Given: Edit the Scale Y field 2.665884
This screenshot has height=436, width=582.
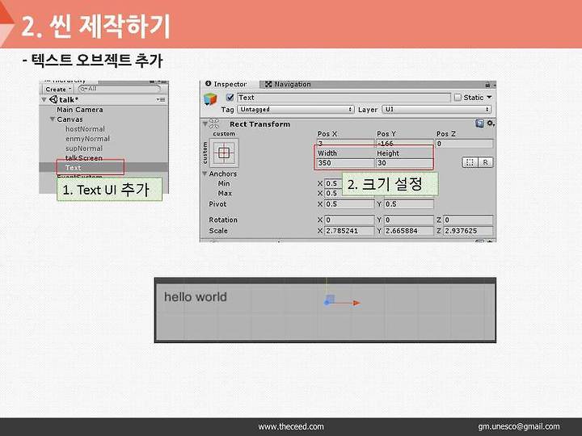Looking at the screenshot, I should 409,231.
